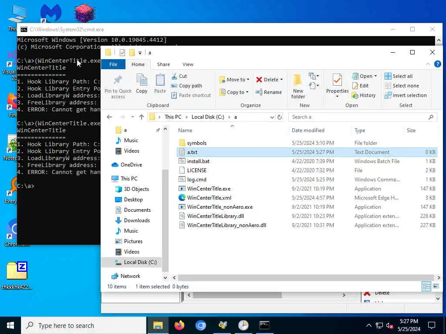Expand the Open button dropdown arrow
This screenshot has width=446, height=334.
coord(375,76)
